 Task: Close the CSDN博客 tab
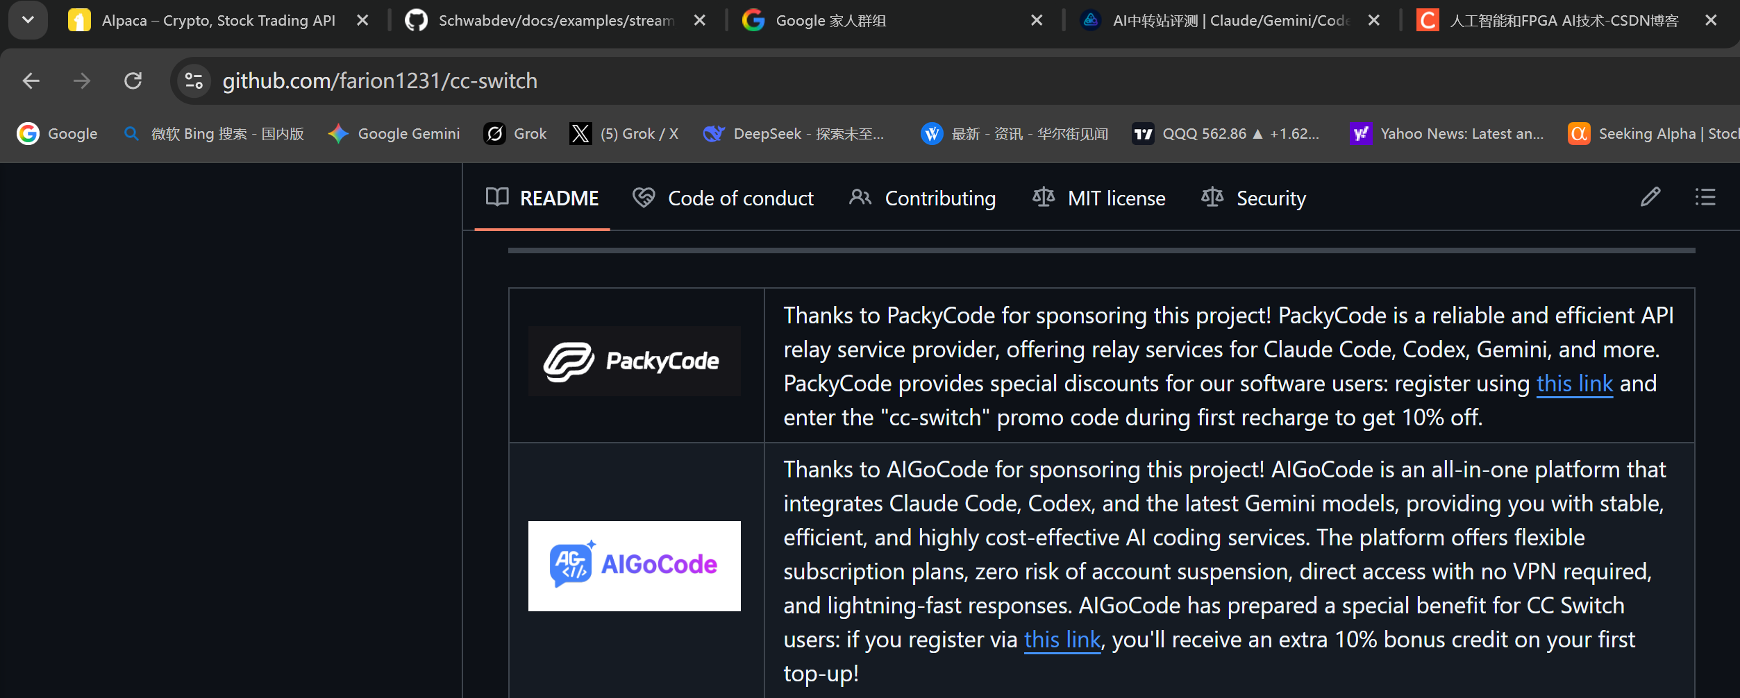pos(1711,21)
